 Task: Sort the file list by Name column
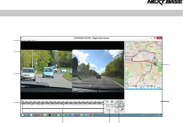(x=126, y=87)
